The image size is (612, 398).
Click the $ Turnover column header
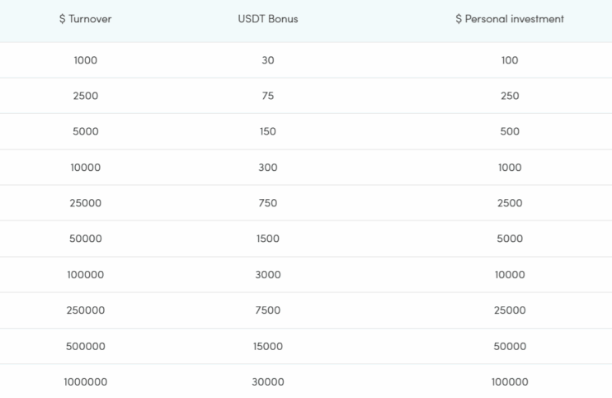pyautogui.click(x=86, y=19)
